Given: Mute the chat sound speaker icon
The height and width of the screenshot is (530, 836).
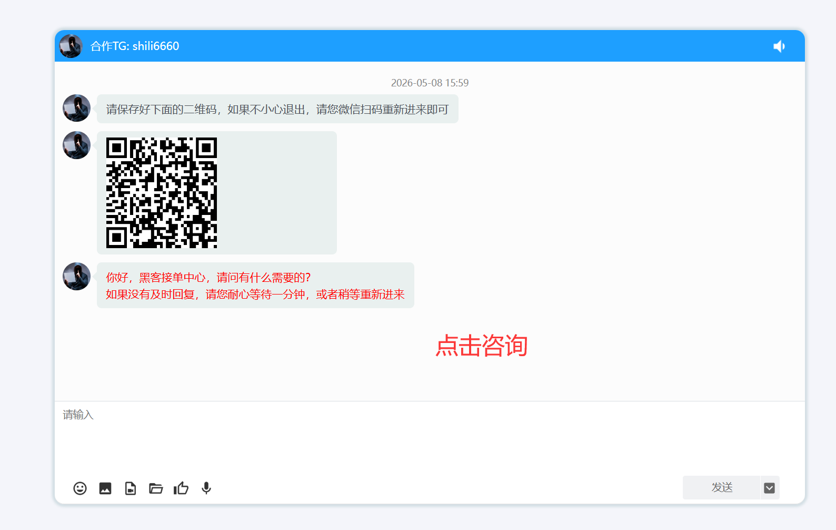Looking at the screenshot, I should (x=779, y=46).
